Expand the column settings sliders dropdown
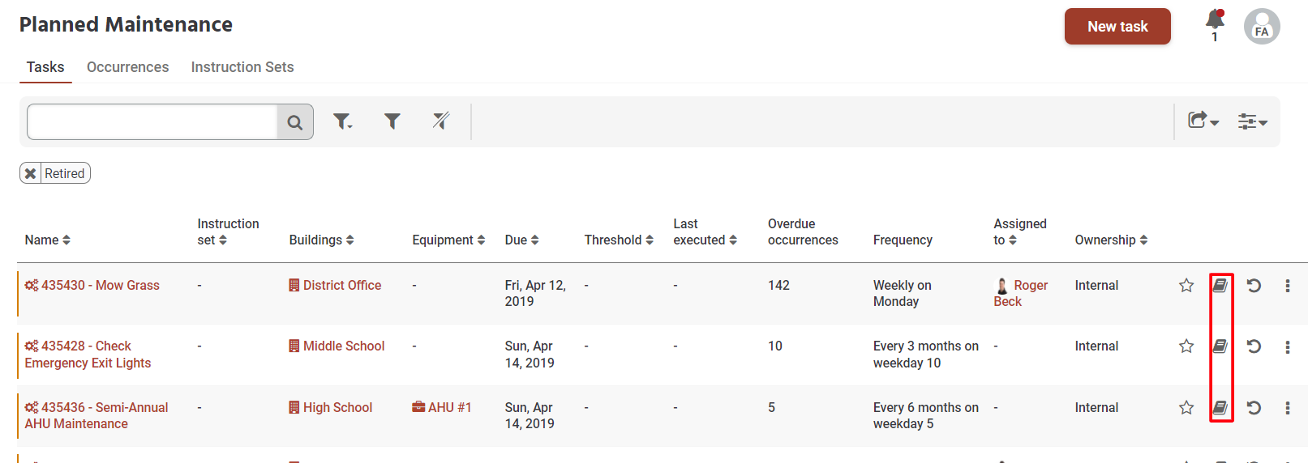The height and width of the screenshot is (463, 1308). point(1252,121)
